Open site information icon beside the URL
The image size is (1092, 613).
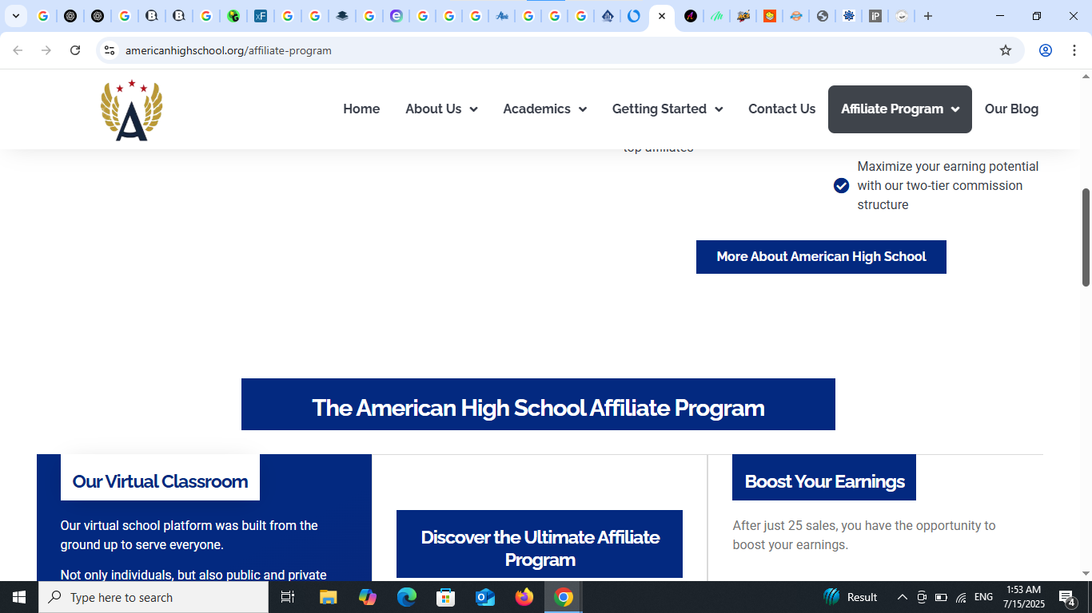pyautogui.click(x=110, y=50)
